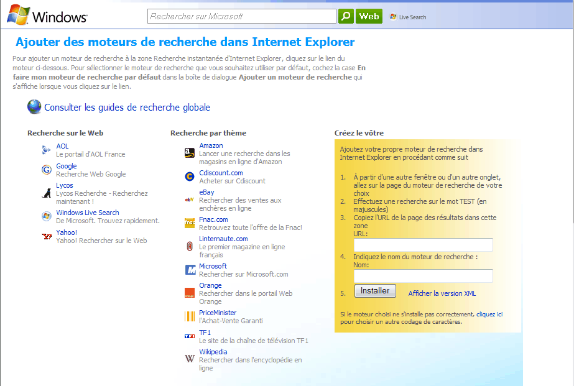The height and width of the screenshot is (386, 574).
Task: Click the globe icon beside the global guides link
Action: (34, 107)
